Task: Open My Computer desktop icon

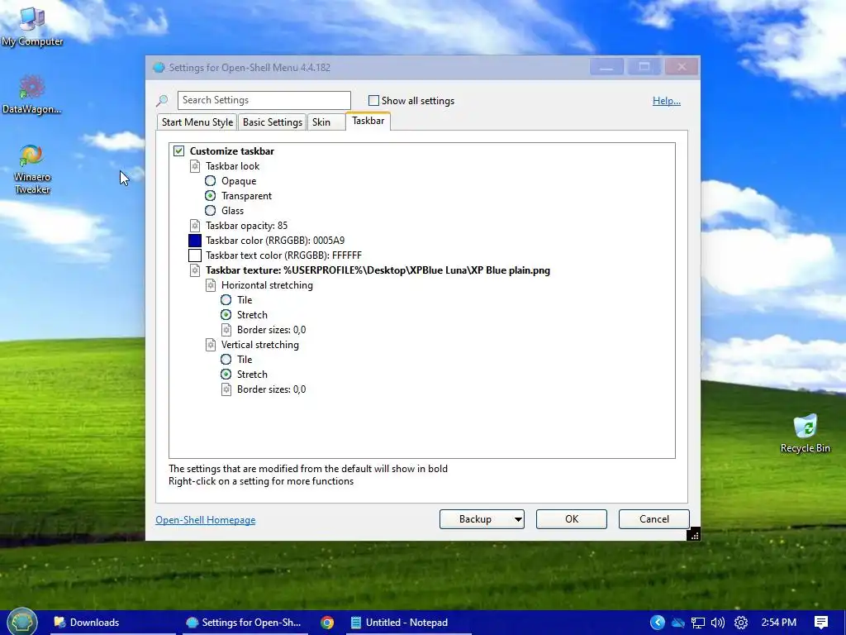Action: point(32,26)
